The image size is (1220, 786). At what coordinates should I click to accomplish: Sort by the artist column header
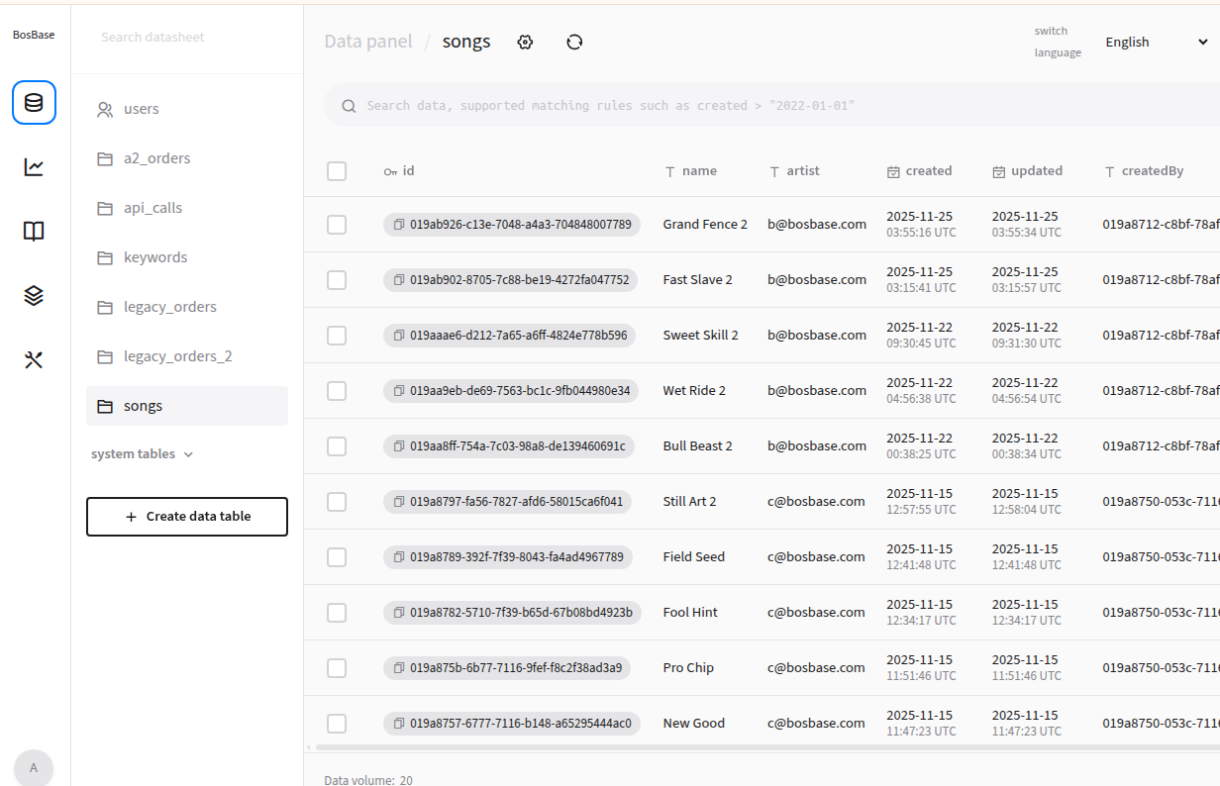coord(794,171)
